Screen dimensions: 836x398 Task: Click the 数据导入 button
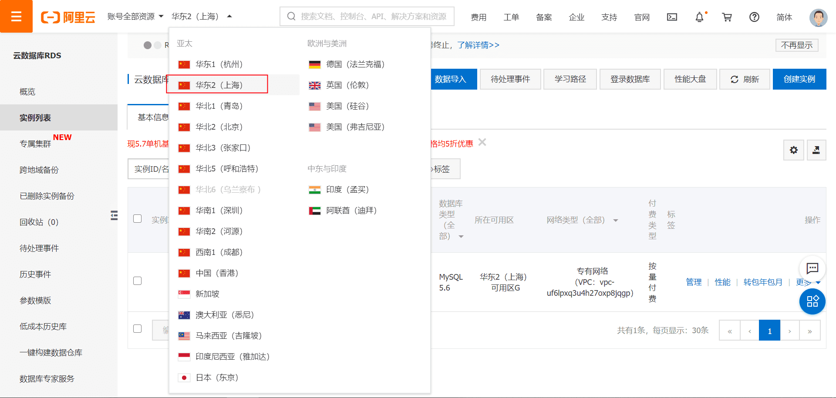point(454,79)
